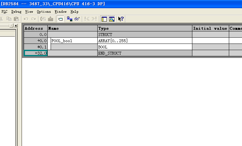The width and height of the screenshot is (242, 146).
Task: Open the PLC menu
Action: [x=4, y=11]
